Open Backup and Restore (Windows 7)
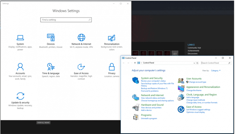The image size is (235, 134). tap(154, 88)
